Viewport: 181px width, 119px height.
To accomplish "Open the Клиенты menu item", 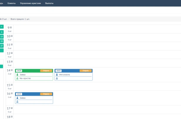I will (11, 3).
